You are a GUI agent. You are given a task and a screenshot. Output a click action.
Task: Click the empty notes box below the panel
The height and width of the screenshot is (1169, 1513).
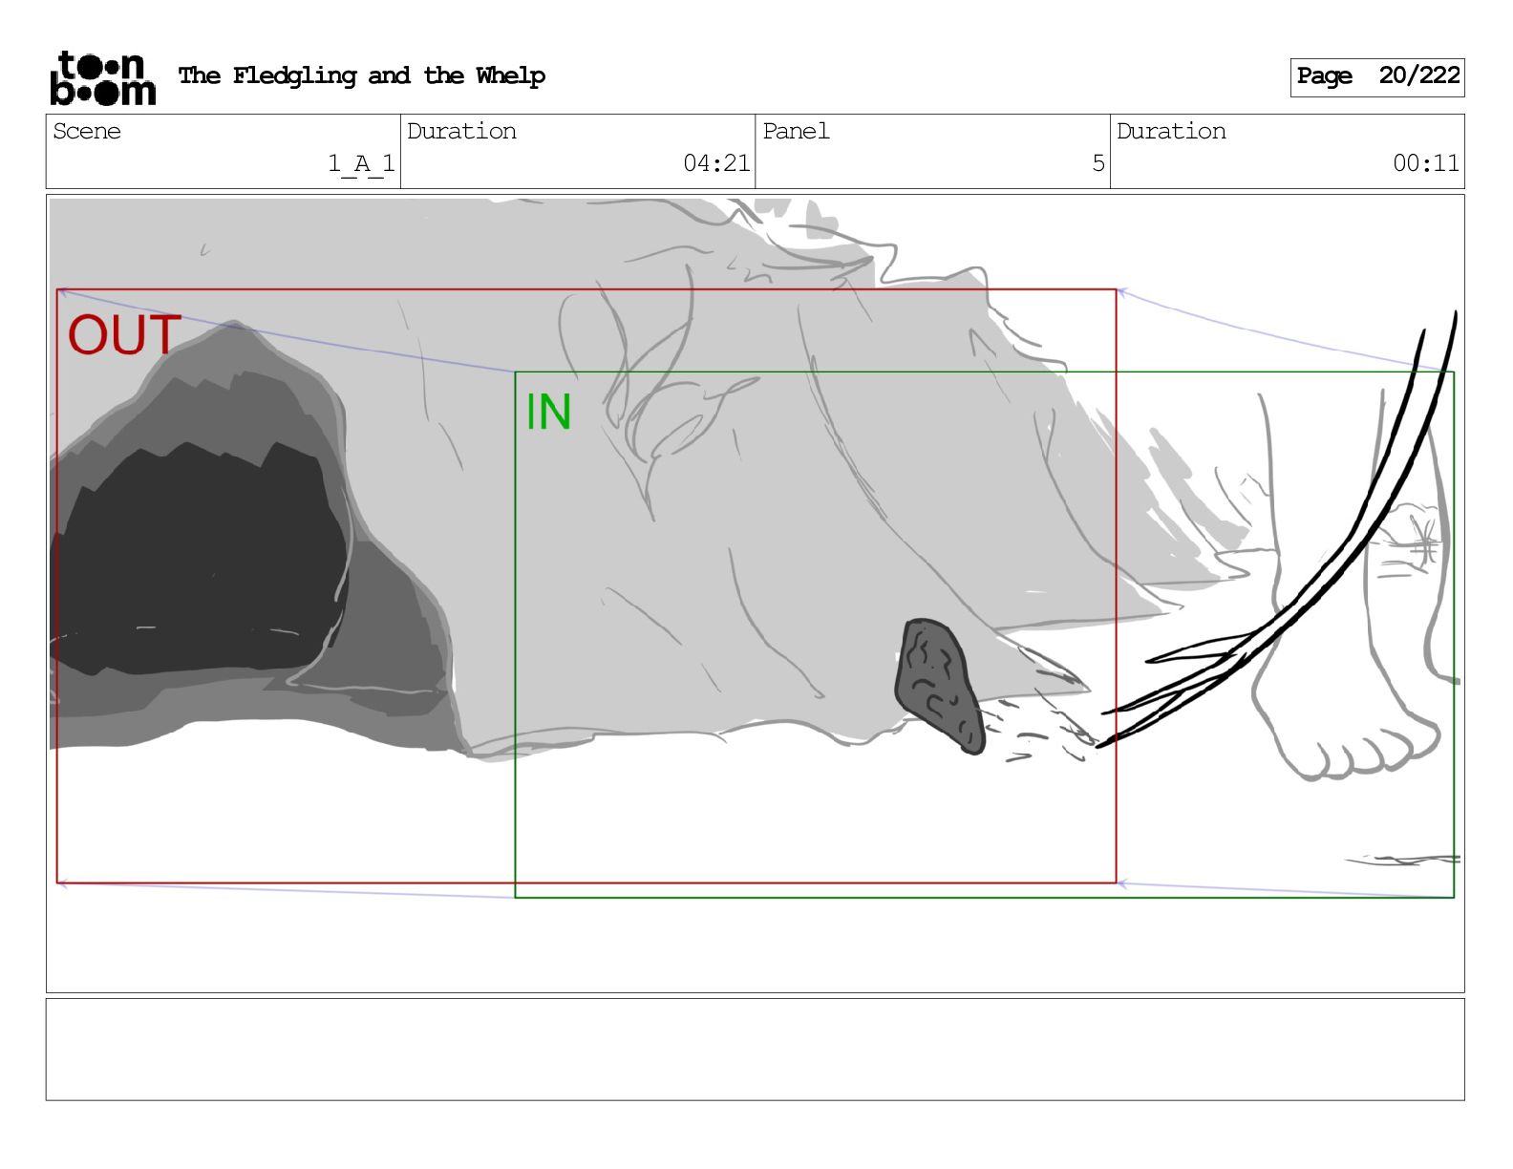pos(755,1050)
